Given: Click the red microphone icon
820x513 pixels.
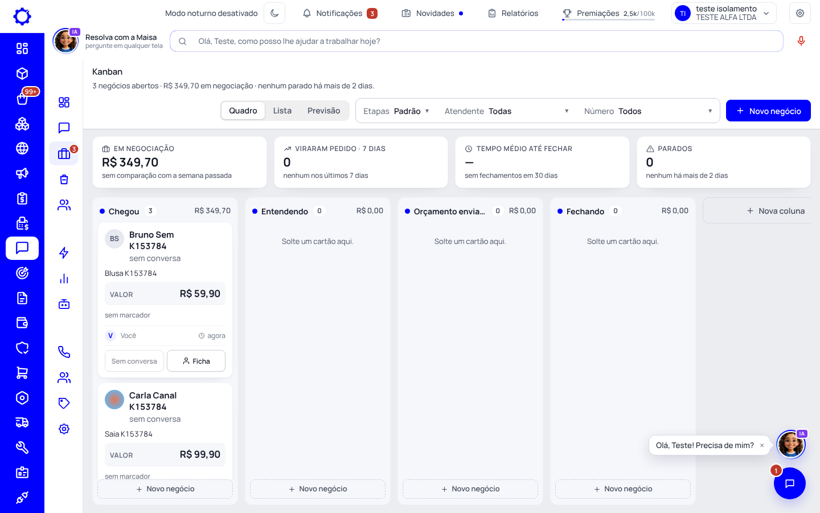Looking at the screenshot, I should click(801, 41).
